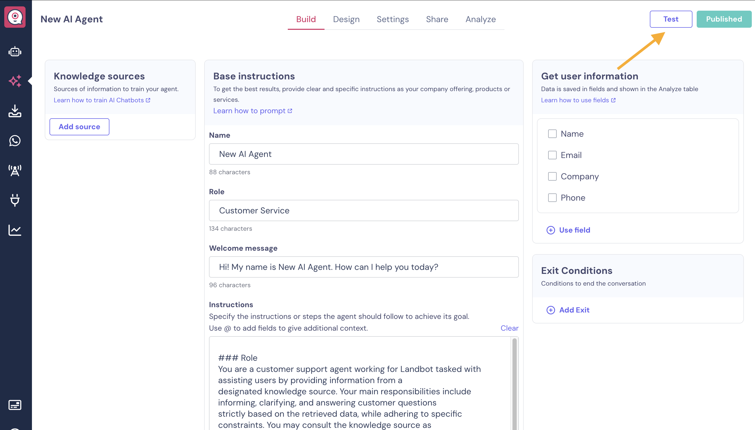Open the download inbox icon in sidebar
Image resolution: width=755 pixels, height=430 pixels.
pyautogui.click(x=15, y=111)
